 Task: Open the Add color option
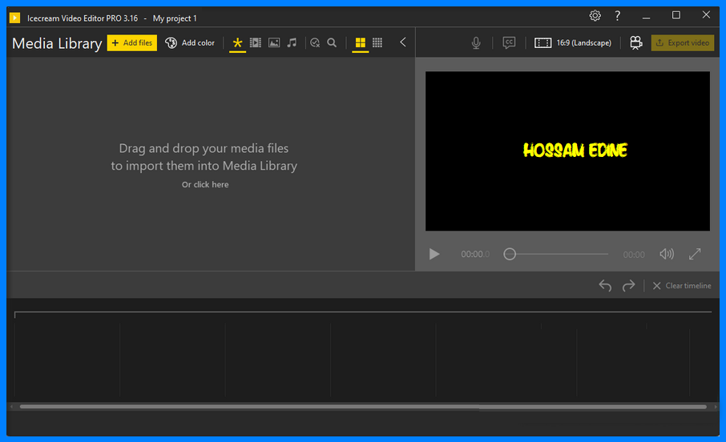coord(190,43)
